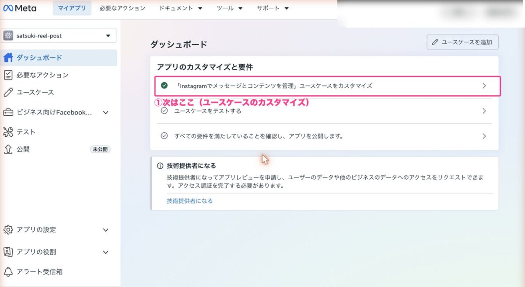Open the Instagramでメッセージとコンテンツを管理 customize row
This screenshot has width=525, height=287.
click(327, 86)
